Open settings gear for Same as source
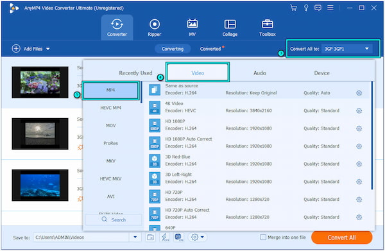385x251 pixels. click(359, 93)
